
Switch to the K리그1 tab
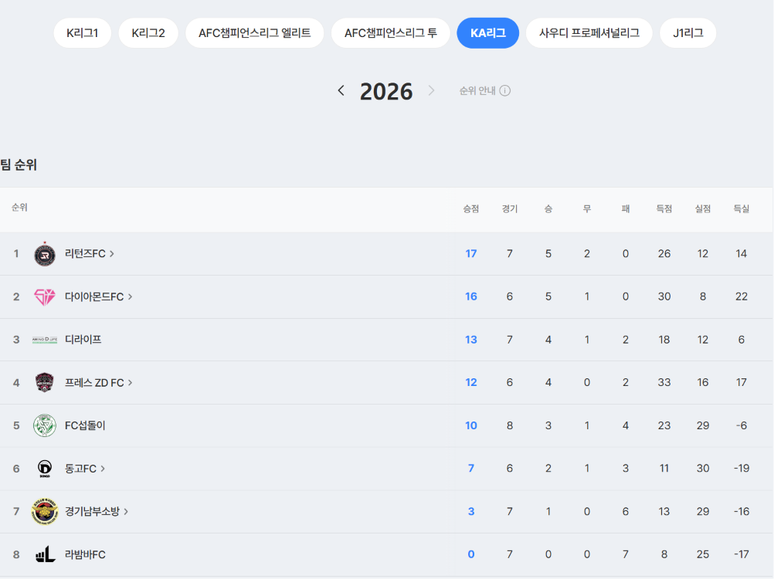click(83, 33)
